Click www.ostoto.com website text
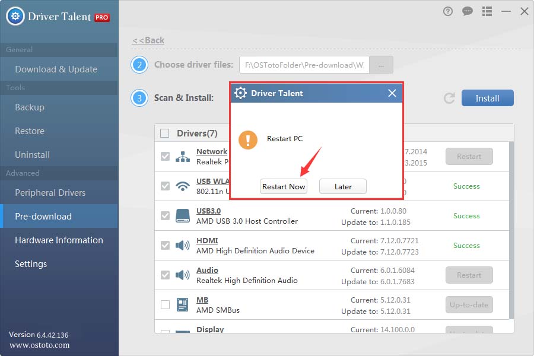The width and height of the screenshot is (534, 356). click(x=40, y=345)
